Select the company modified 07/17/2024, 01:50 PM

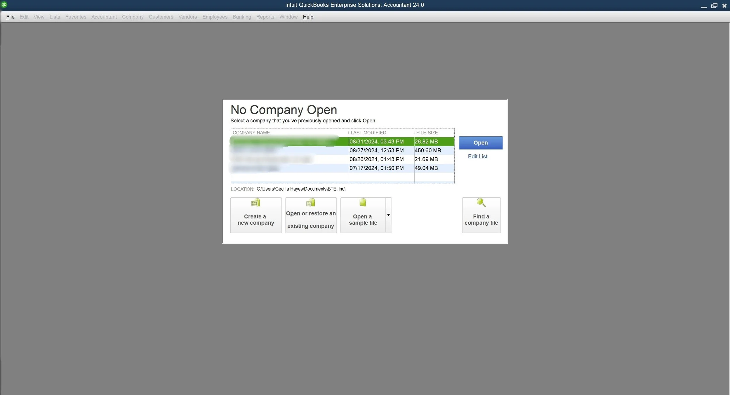(342, 168)
